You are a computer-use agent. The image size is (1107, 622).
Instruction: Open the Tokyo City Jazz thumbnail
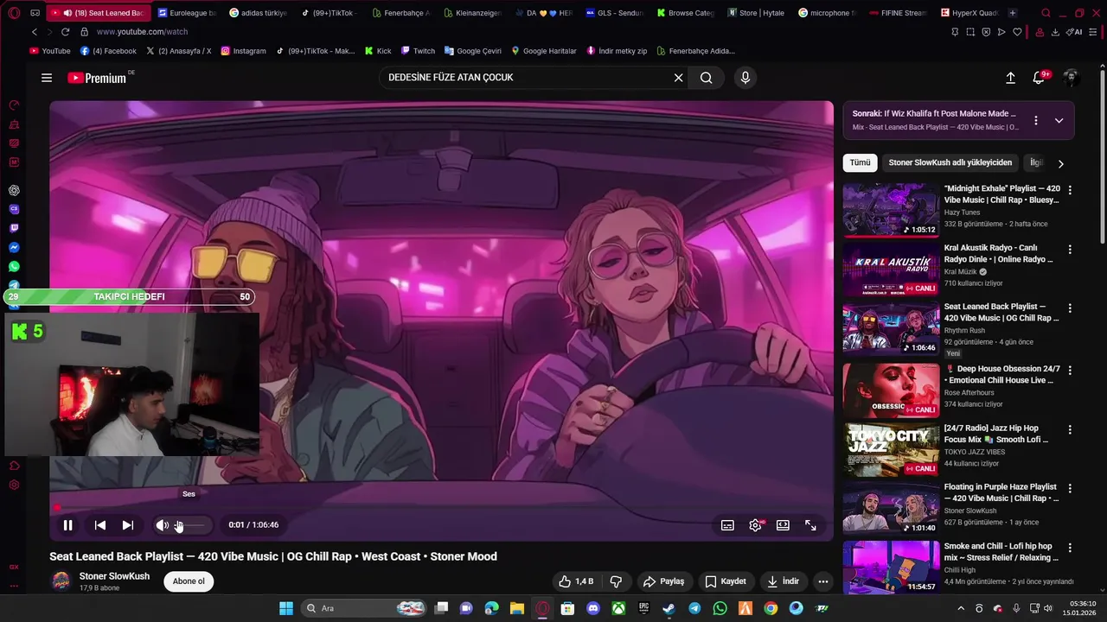coord(891,449)
